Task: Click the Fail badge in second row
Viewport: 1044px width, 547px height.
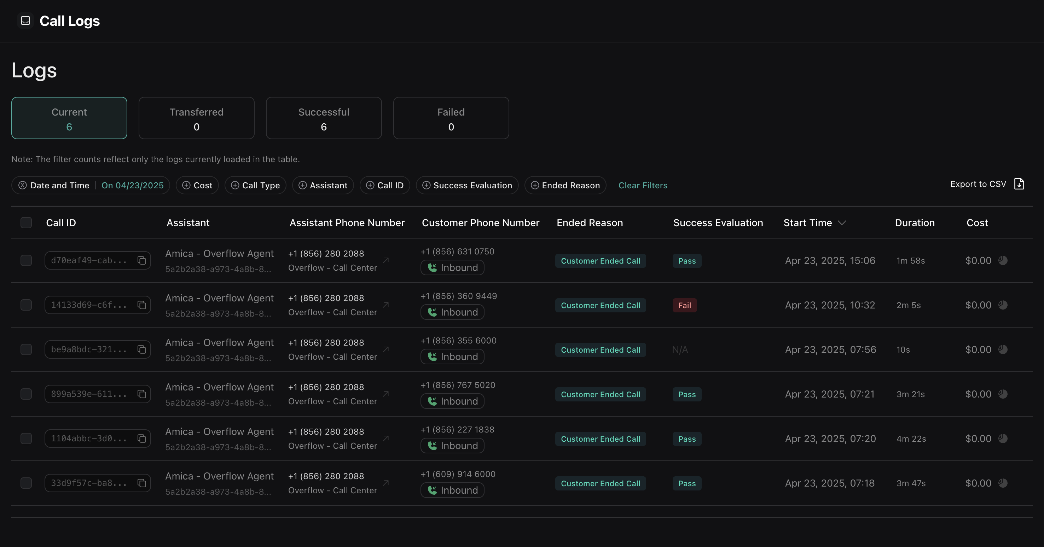Action: coord(685,305)
